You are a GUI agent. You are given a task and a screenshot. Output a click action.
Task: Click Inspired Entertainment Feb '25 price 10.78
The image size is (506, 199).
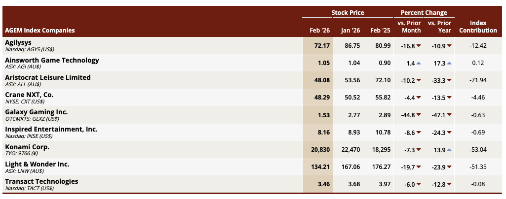383,133
